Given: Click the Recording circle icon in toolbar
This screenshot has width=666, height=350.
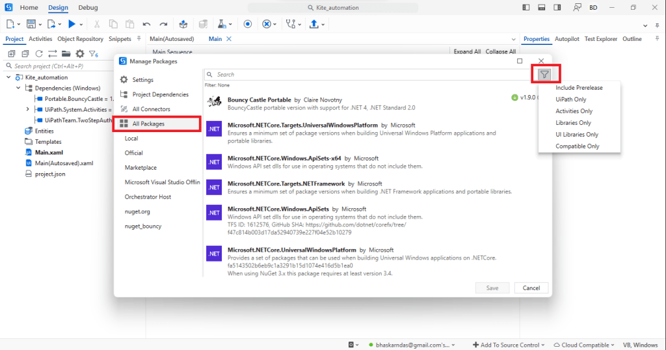Looking at the screenshot, I should pyautogui.click(x=248, y=24).
